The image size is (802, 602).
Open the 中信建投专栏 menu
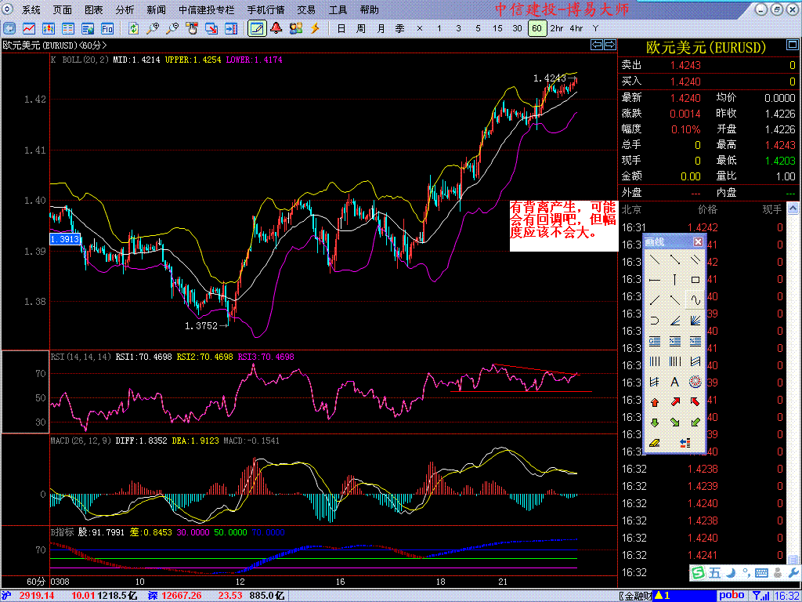(x=207, y=9)
